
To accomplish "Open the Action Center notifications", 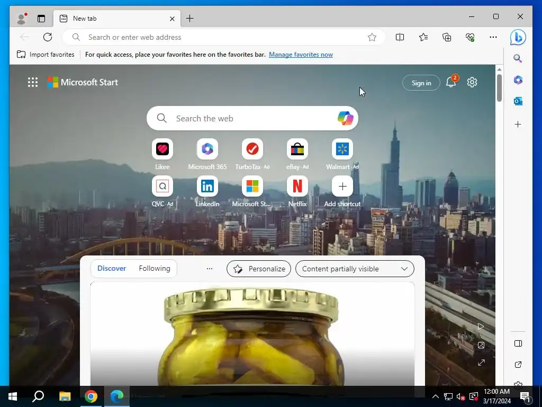I will 525,396.
